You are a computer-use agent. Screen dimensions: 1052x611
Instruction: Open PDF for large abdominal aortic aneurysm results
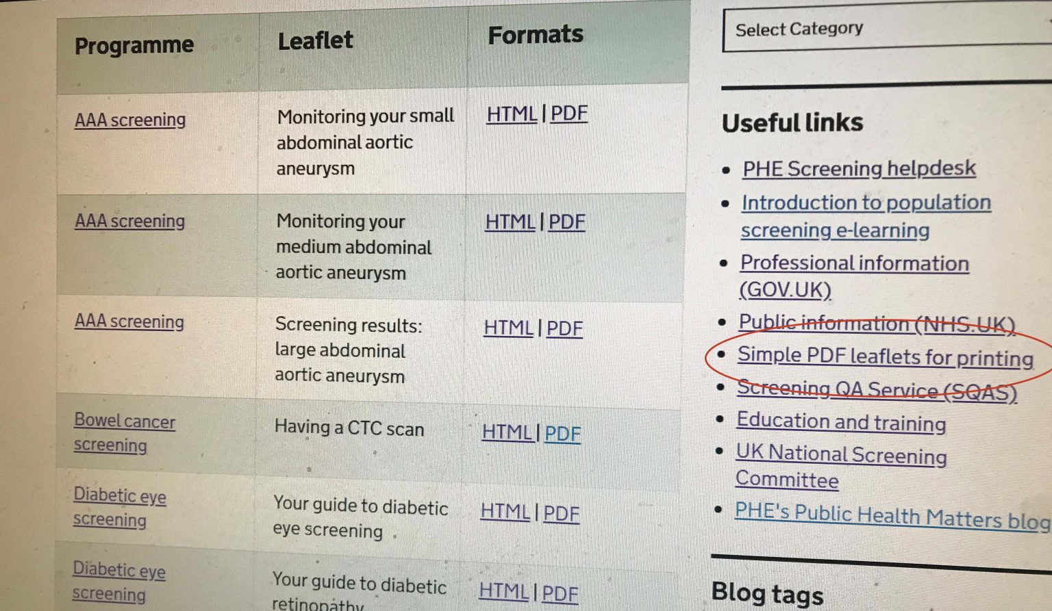coord(564,328)
